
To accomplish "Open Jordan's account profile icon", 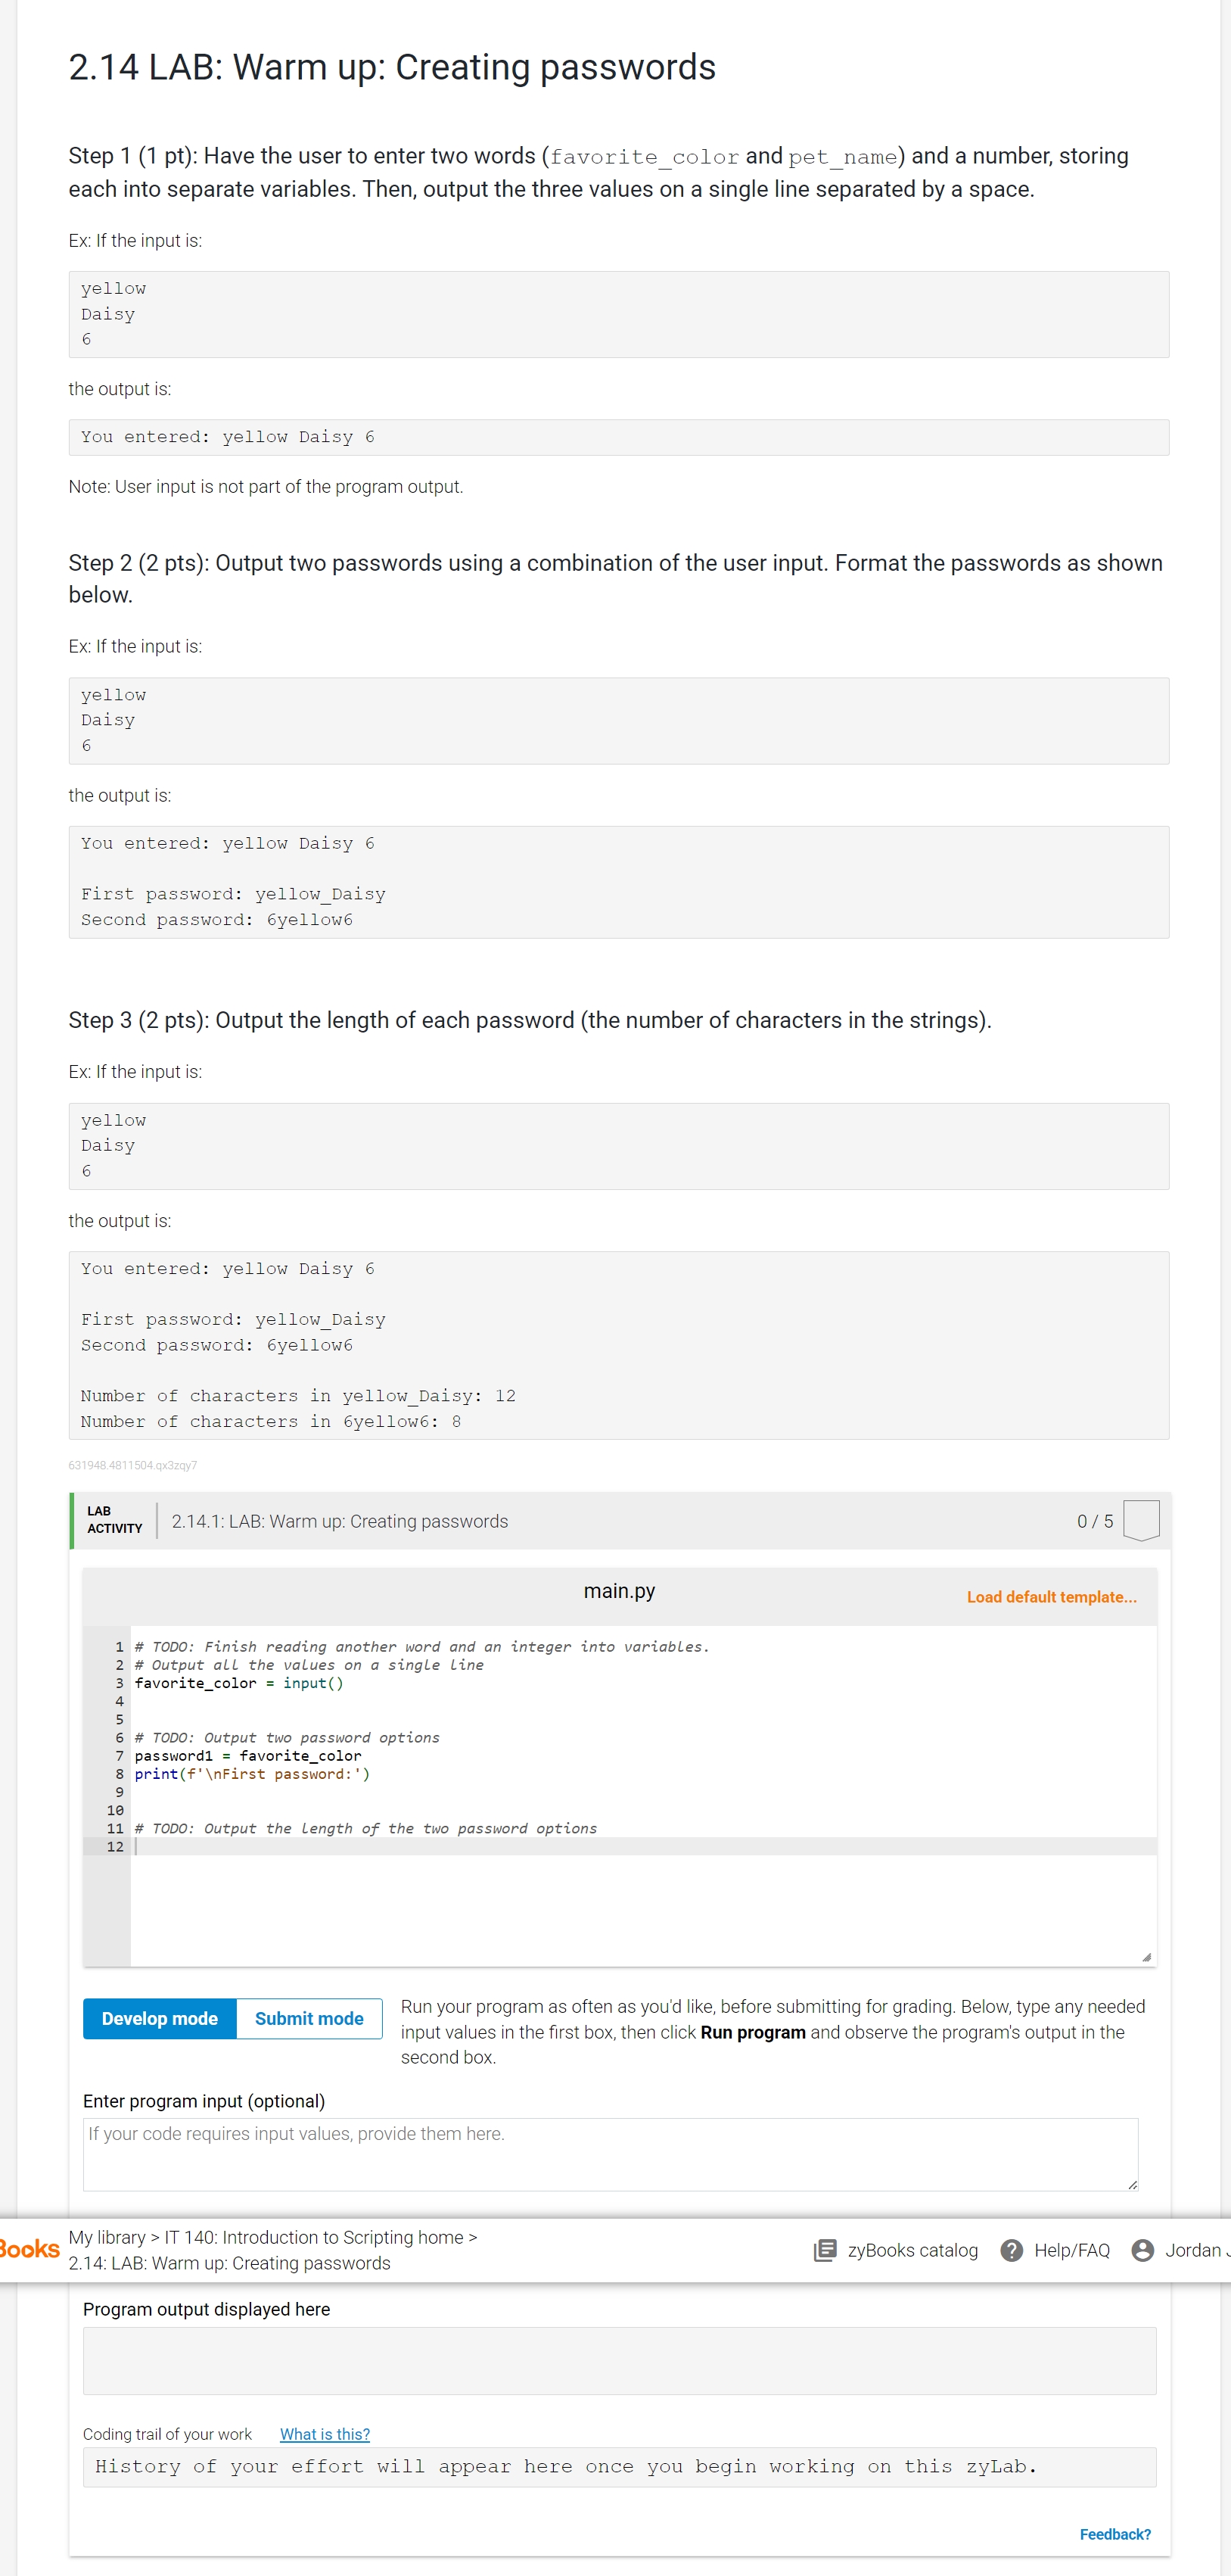I will pyautogui.click(x=1142, y=2250).
